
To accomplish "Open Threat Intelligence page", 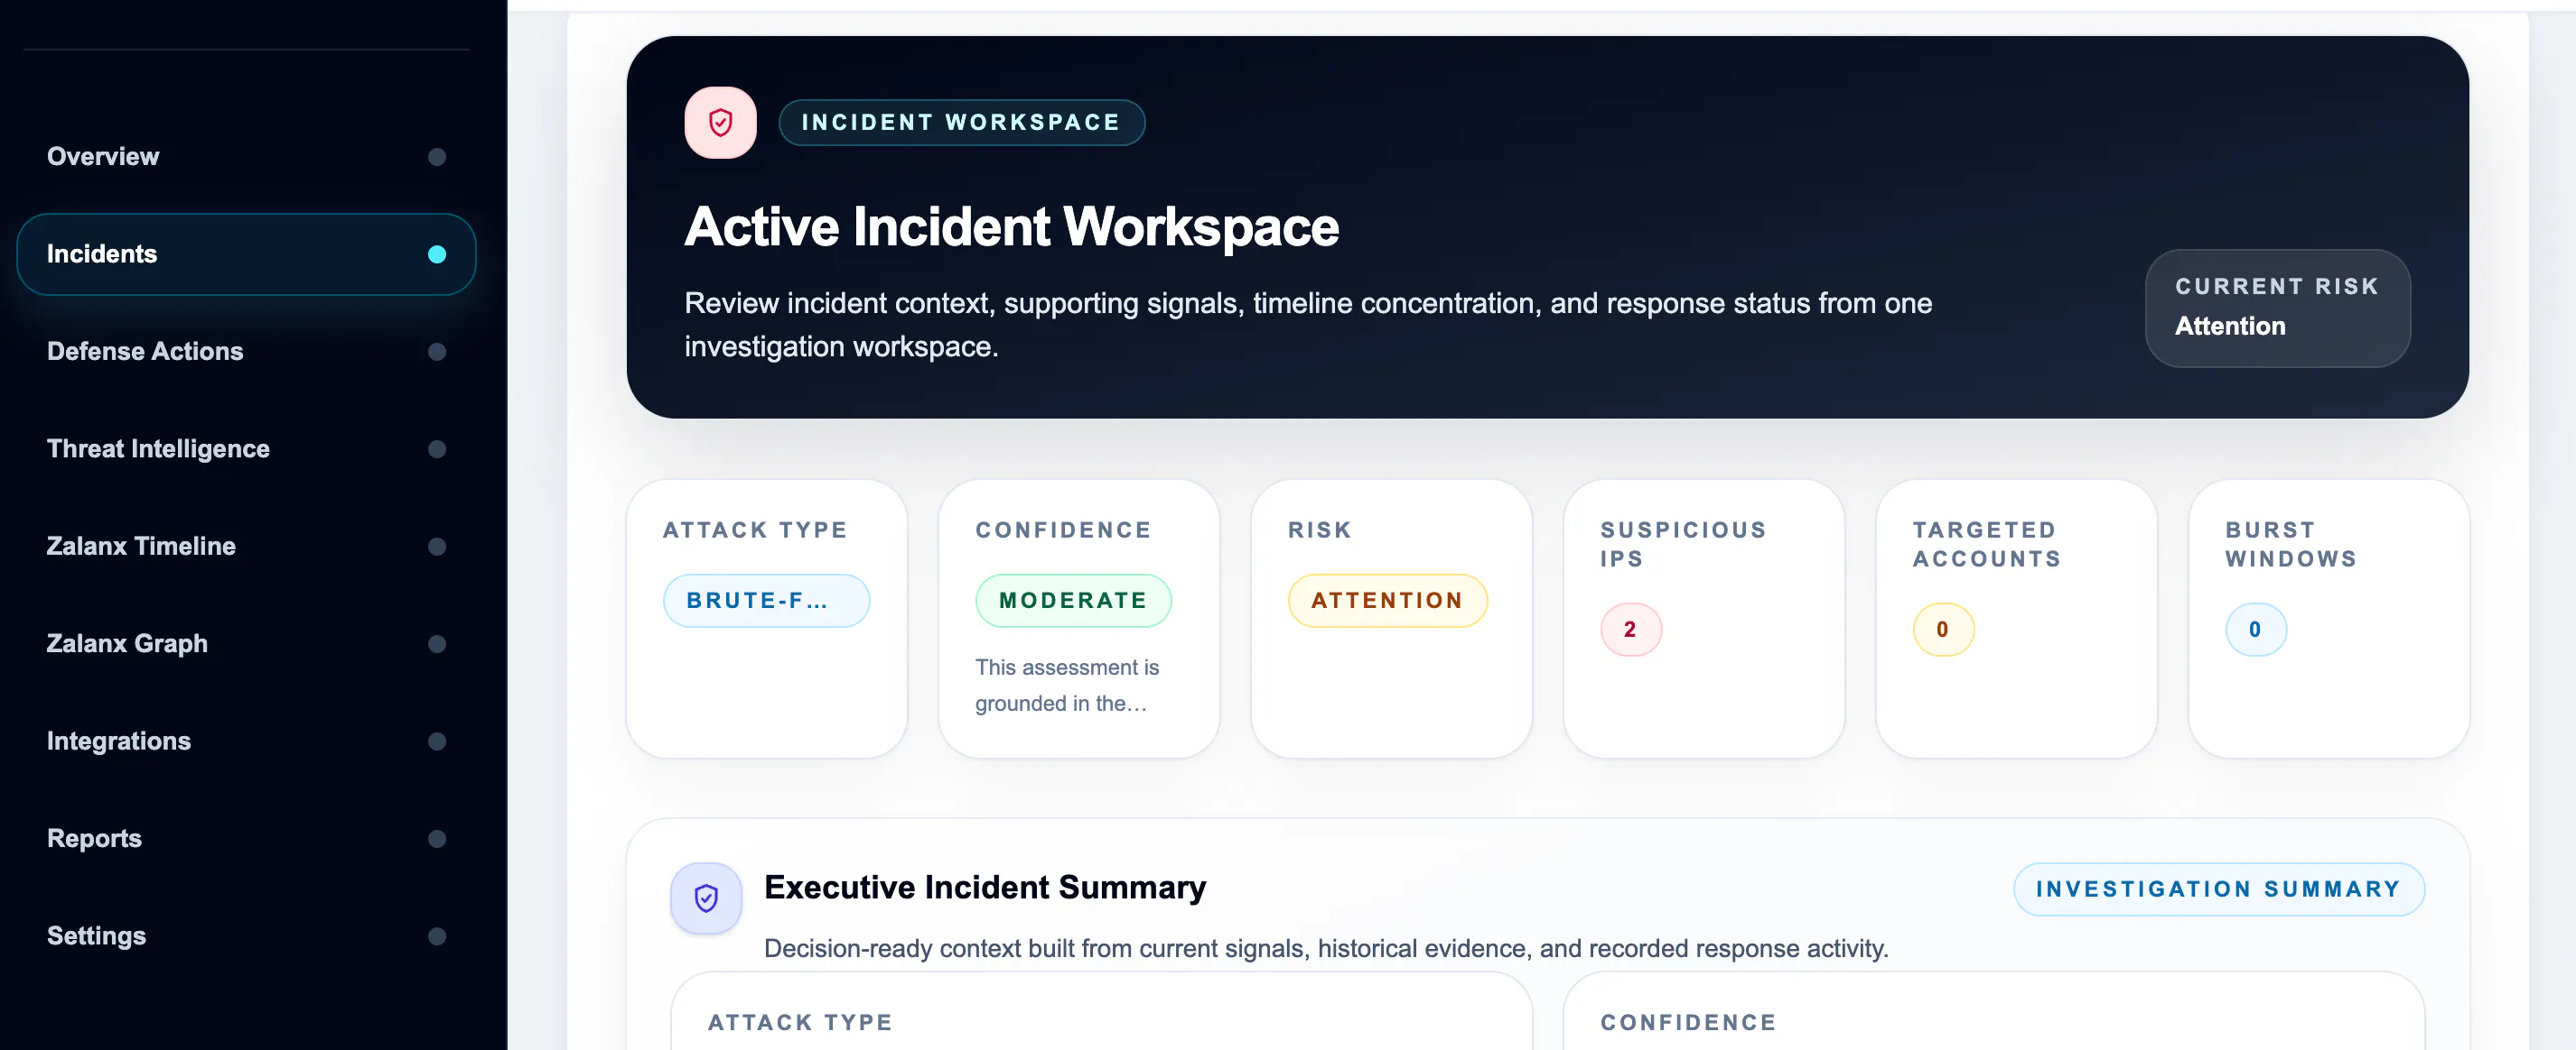I will 246,448.
